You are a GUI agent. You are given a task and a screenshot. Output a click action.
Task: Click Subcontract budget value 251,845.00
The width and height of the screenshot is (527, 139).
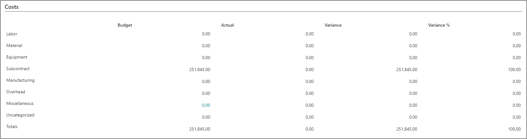(x=200, y=70)
